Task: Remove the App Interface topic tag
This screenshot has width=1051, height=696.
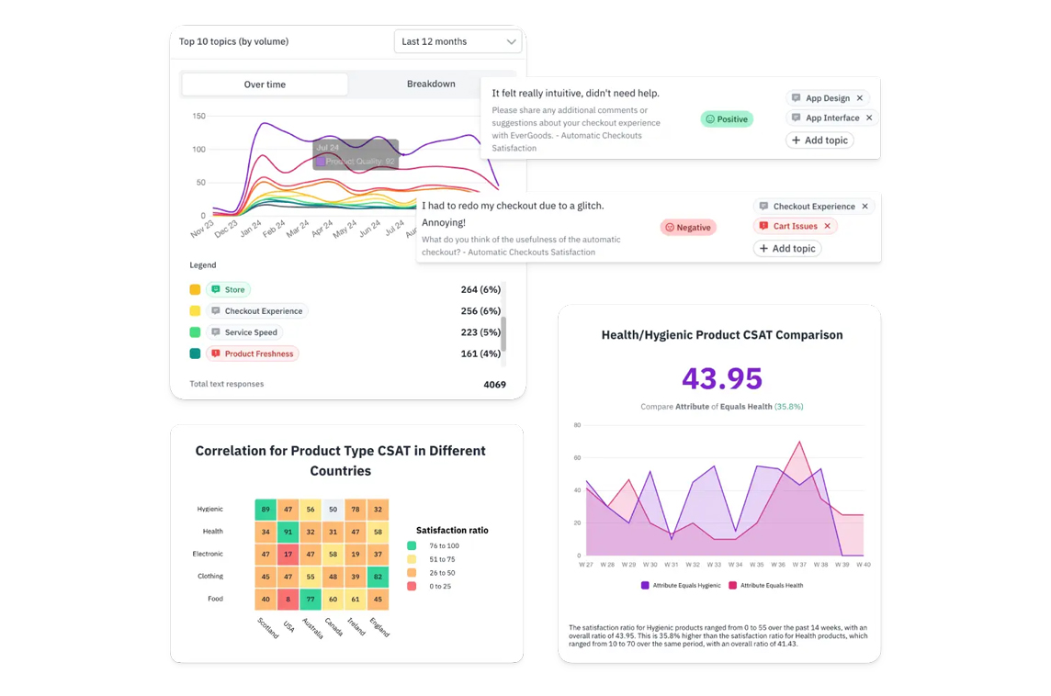Action: pyautogui.click(x=869, y=118)
